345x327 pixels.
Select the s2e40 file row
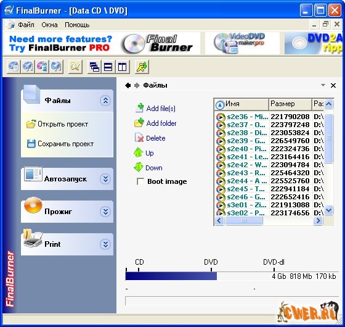pos(270,149)
